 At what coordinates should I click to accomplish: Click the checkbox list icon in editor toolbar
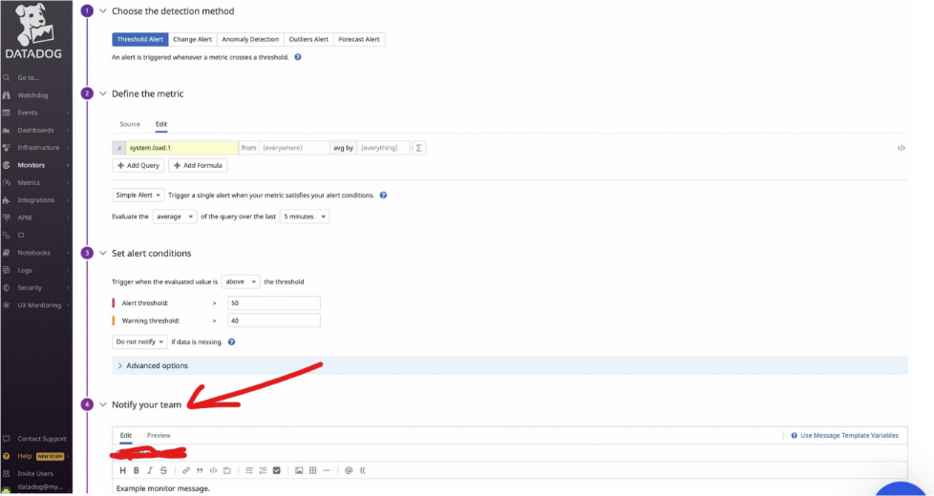(x=277, y=470)
